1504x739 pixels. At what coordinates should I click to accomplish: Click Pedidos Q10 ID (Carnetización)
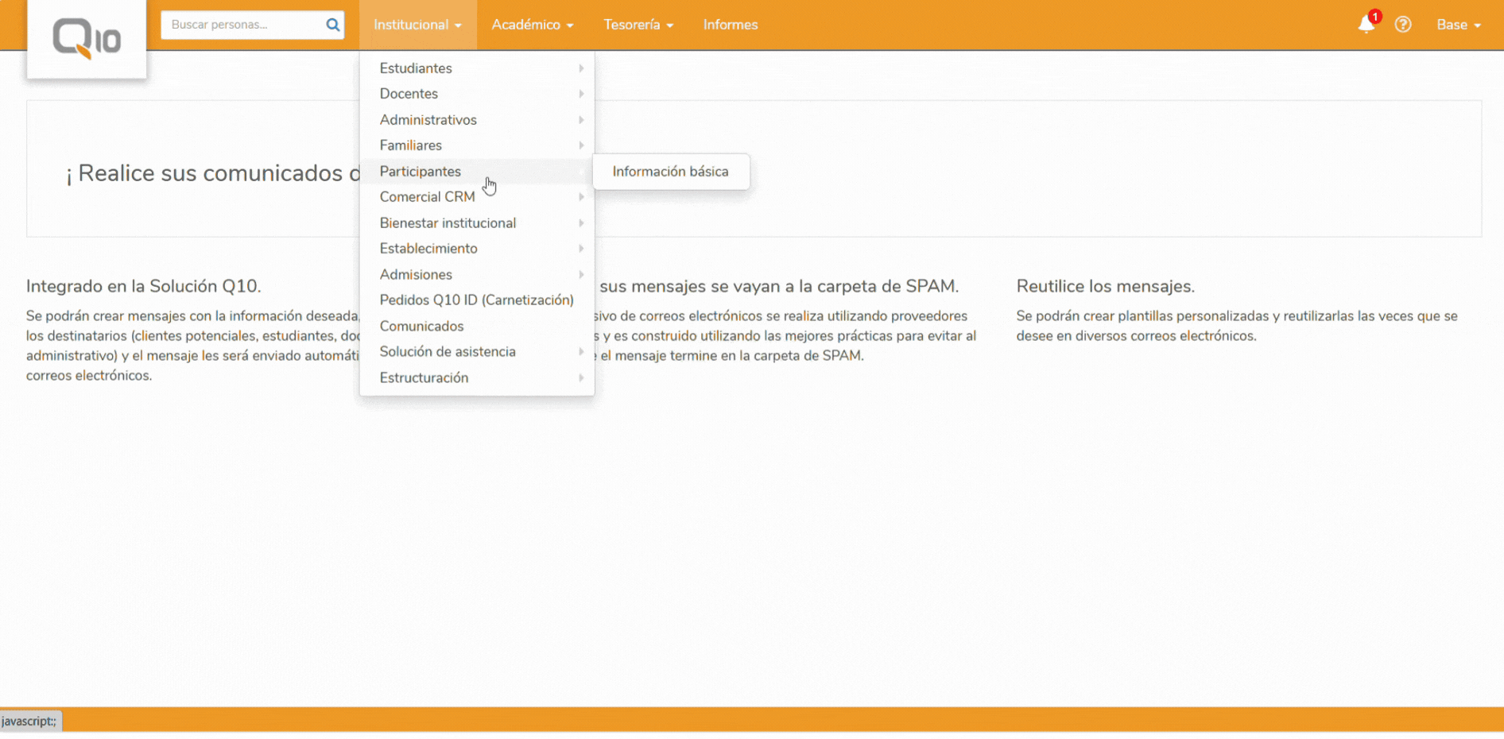tap(476, 300)
